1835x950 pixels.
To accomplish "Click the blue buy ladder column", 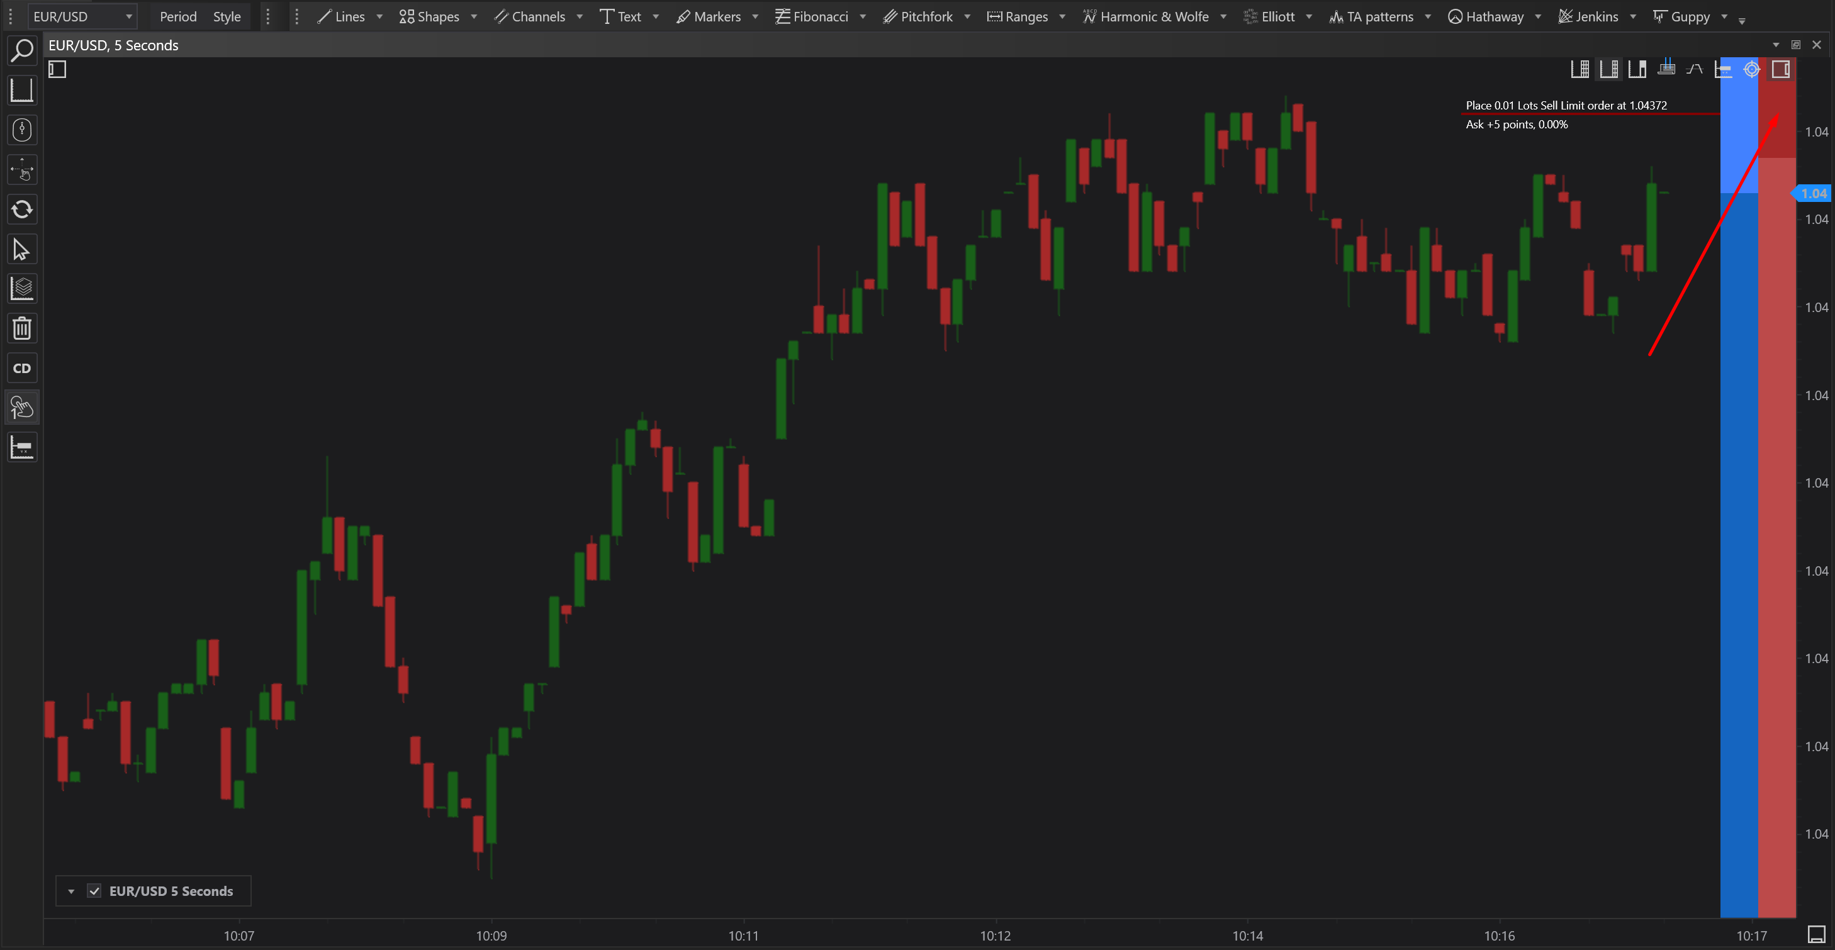I will (1738, 498).
